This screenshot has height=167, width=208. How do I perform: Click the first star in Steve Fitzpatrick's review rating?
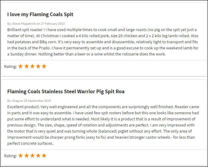(21, 66)
